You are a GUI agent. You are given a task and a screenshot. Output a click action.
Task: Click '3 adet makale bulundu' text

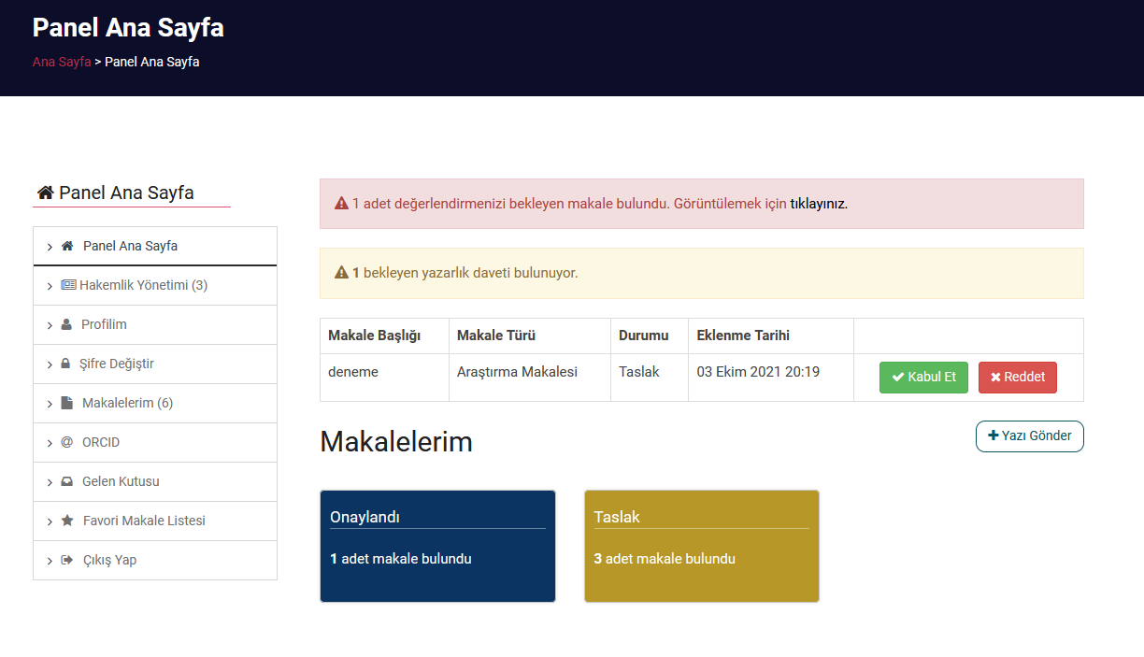click(665, 559)
